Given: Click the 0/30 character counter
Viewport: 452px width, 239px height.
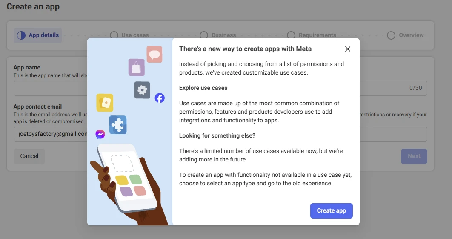Looking at the screenshot, I should pyautogui.click(x=416, y=88).
